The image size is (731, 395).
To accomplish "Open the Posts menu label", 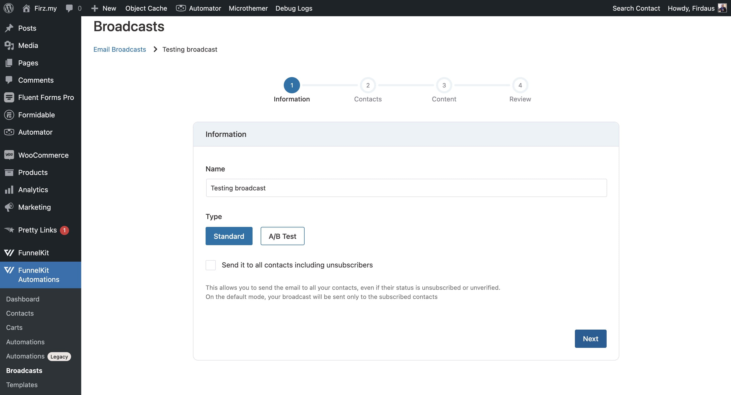I will [x=27, y=28].
